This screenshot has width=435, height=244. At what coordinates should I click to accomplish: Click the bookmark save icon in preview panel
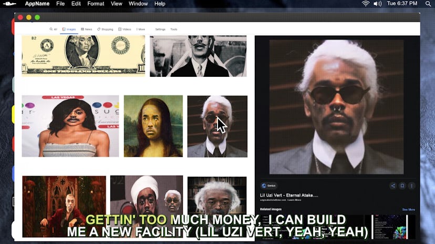click(402, 186)
